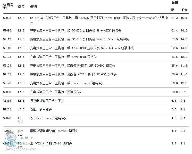Select order number 52088
This screenshot has height=154, width=192.
[x=7, y=92]
